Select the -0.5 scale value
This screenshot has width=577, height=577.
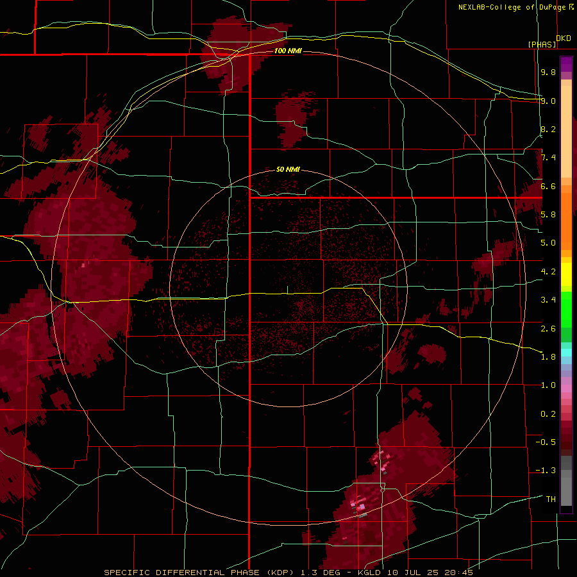point(546,442)
